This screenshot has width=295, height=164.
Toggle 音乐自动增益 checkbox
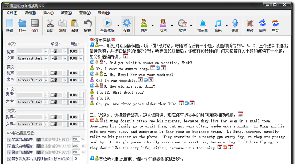coord(9,146)
